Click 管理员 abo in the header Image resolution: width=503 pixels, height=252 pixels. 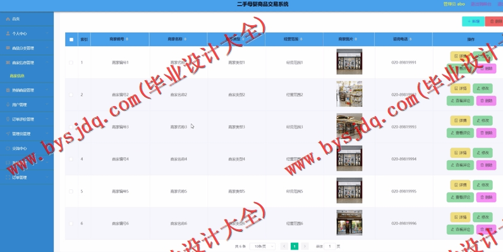tap(454, 4)
